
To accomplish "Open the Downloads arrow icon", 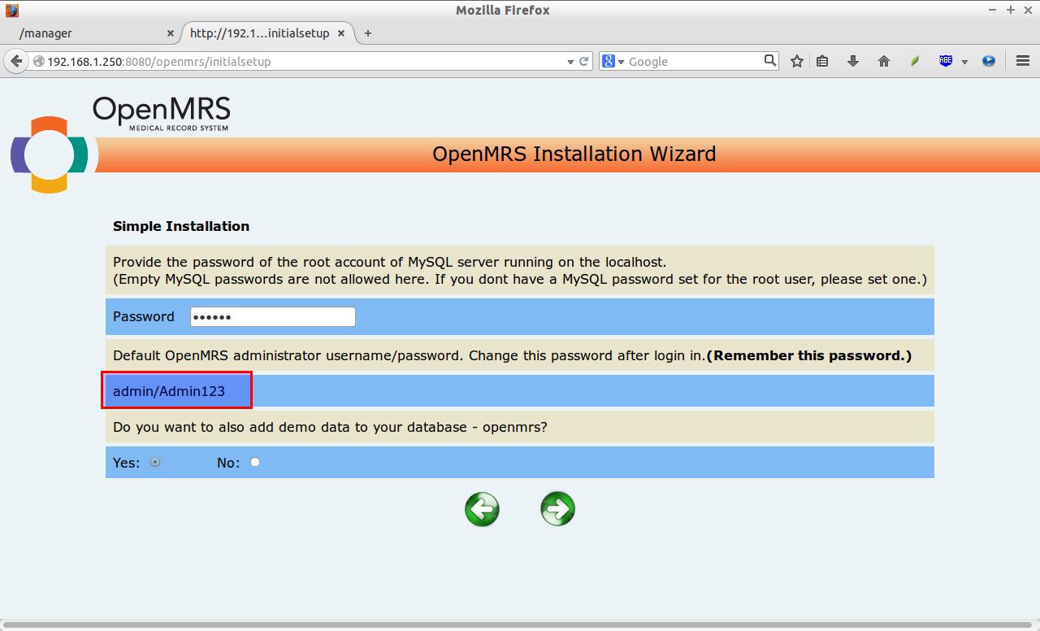I will (x=853, y=61).
